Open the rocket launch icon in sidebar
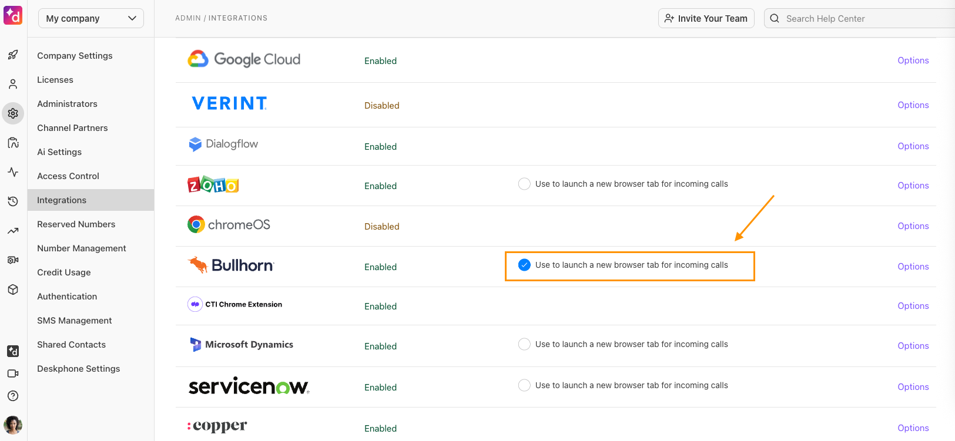The image size is (955, 441). 13,55
